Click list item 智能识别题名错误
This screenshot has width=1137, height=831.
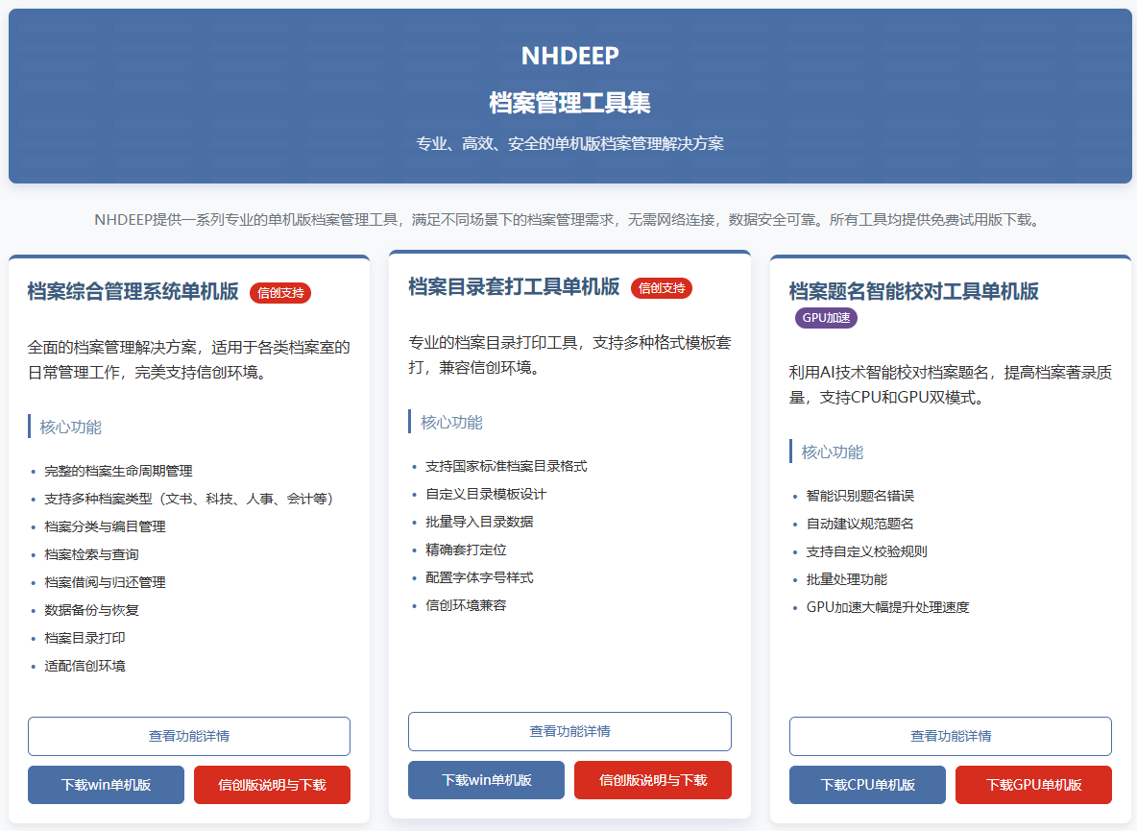(860, 496)
